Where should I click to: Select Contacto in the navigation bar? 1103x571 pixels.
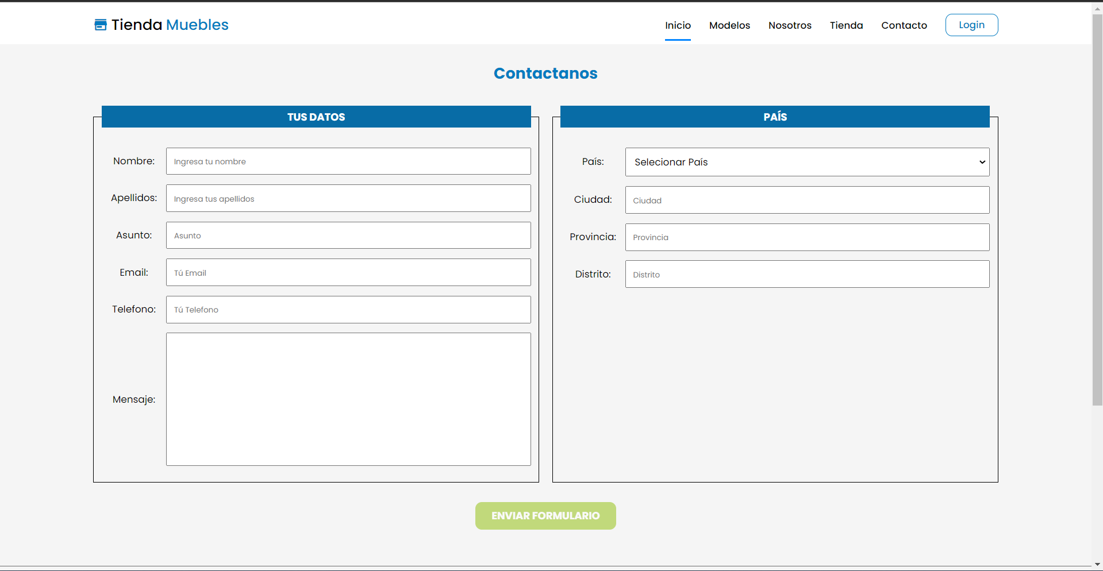[904, 25]
